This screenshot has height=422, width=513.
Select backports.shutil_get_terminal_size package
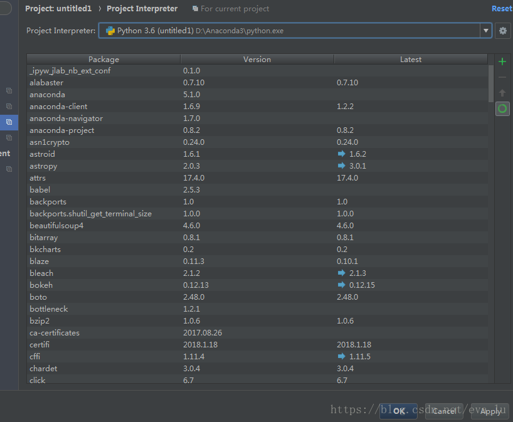(91, 214)
